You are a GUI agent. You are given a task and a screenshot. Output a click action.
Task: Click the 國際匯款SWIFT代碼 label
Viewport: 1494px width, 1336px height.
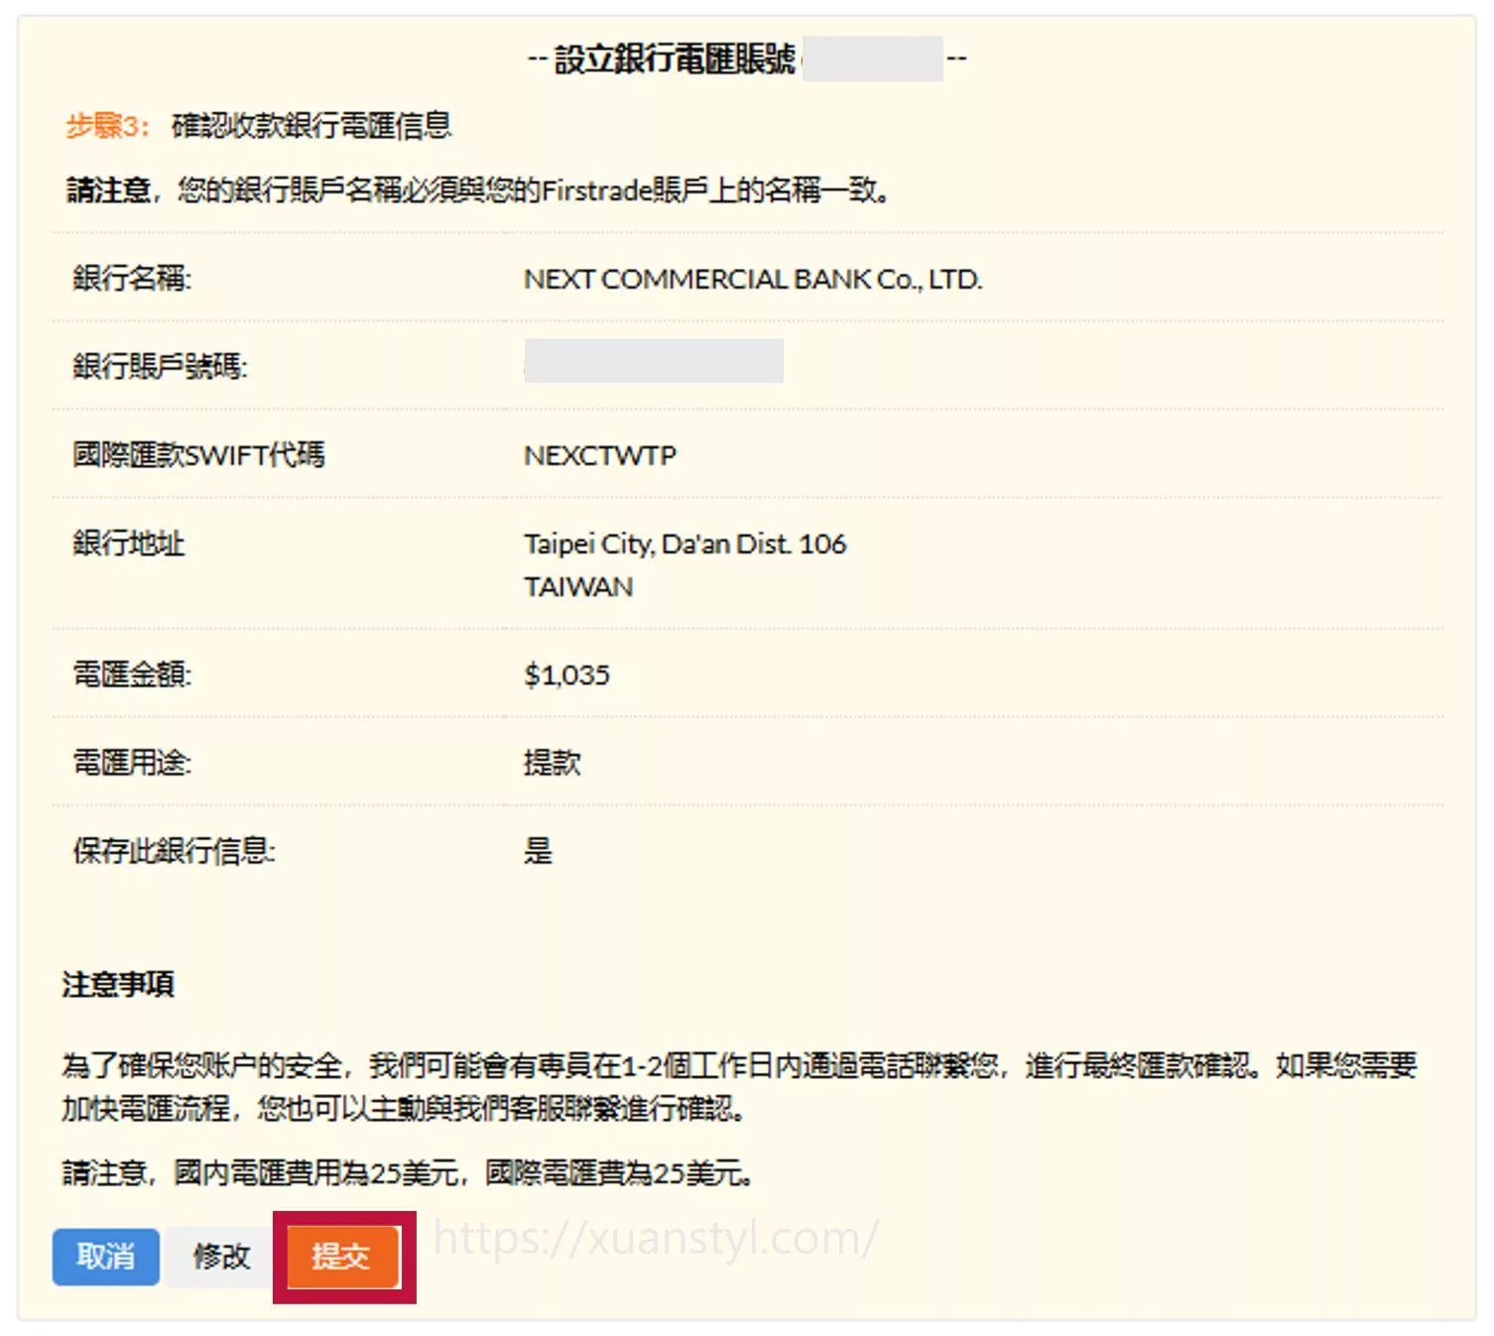[x=198, y=455]
